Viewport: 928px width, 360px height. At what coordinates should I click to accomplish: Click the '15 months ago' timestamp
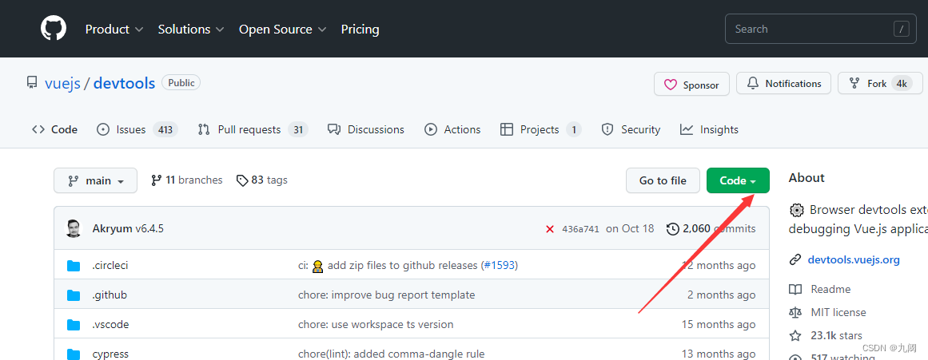point(719,325)
